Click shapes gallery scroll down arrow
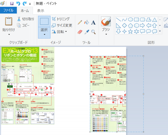 click(x=160, y=25)
